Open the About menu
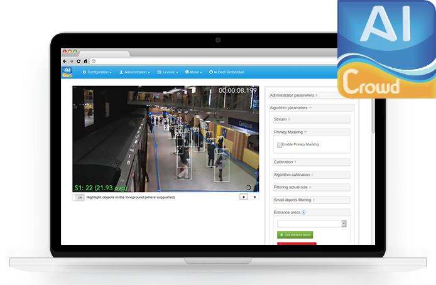Viewport: 436px width, 285px height. pos(193,72)
